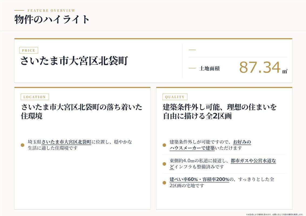Click underlined 建ぺい率60%・容積率200% text
The image size is (306, 216).
pyautogui.click(x=199, y=179)
